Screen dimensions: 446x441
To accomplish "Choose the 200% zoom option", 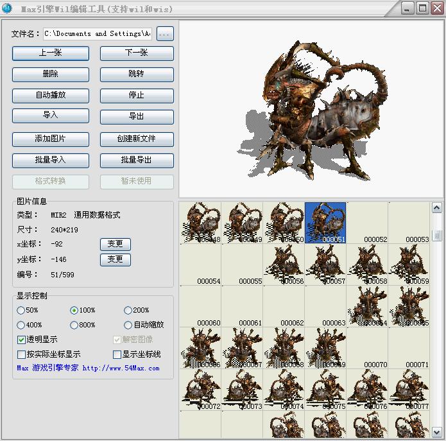I will coord(128,311).
